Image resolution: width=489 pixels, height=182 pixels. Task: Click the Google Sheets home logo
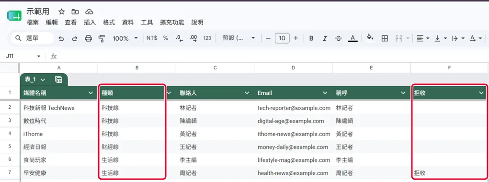click(x=14, y=16)
